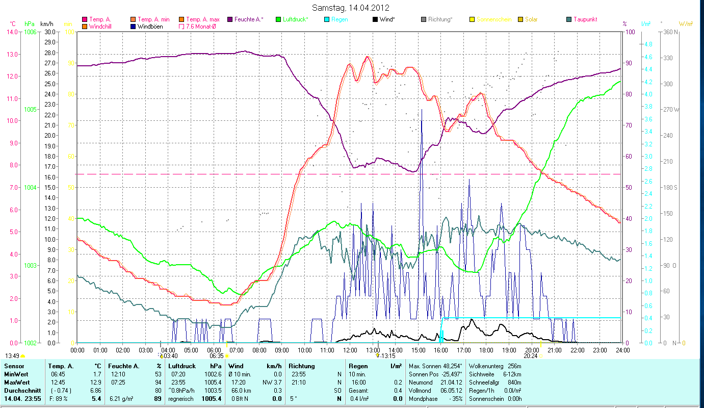This screenshot has width=704, height=408.
Task: Click the Wolkenunterg 256m value
Action: 515,366
